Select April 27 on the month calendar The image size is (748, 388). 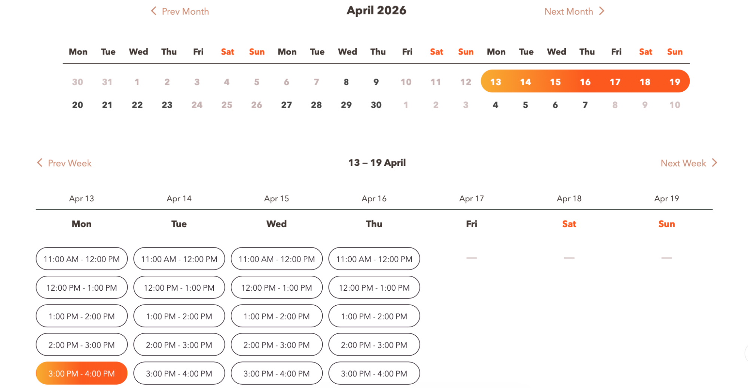[x=286, y=105]
